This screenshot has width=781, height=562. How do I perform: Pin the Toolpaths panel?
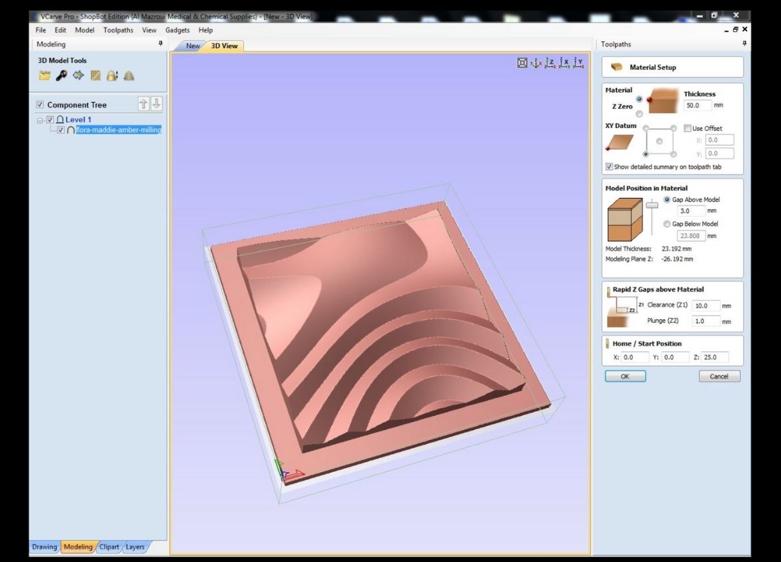pyautogui.click(x=744, y=44)
